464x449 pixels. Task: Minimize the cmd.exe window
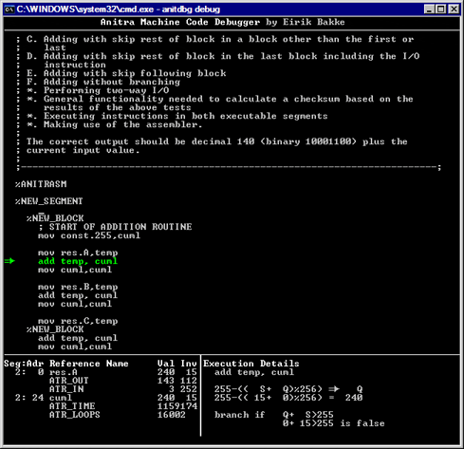(429, 9)
